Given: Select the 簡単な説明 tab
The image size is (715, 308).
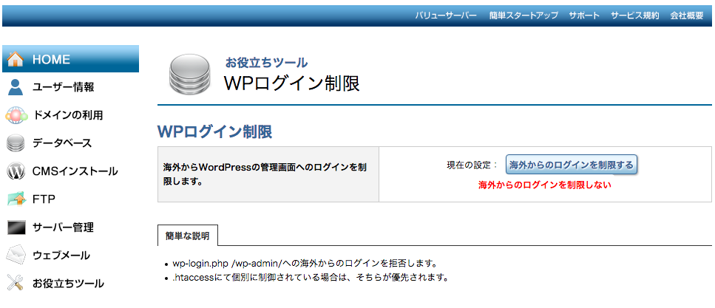Looking at the screenshot, I should [x=188, y=236].
